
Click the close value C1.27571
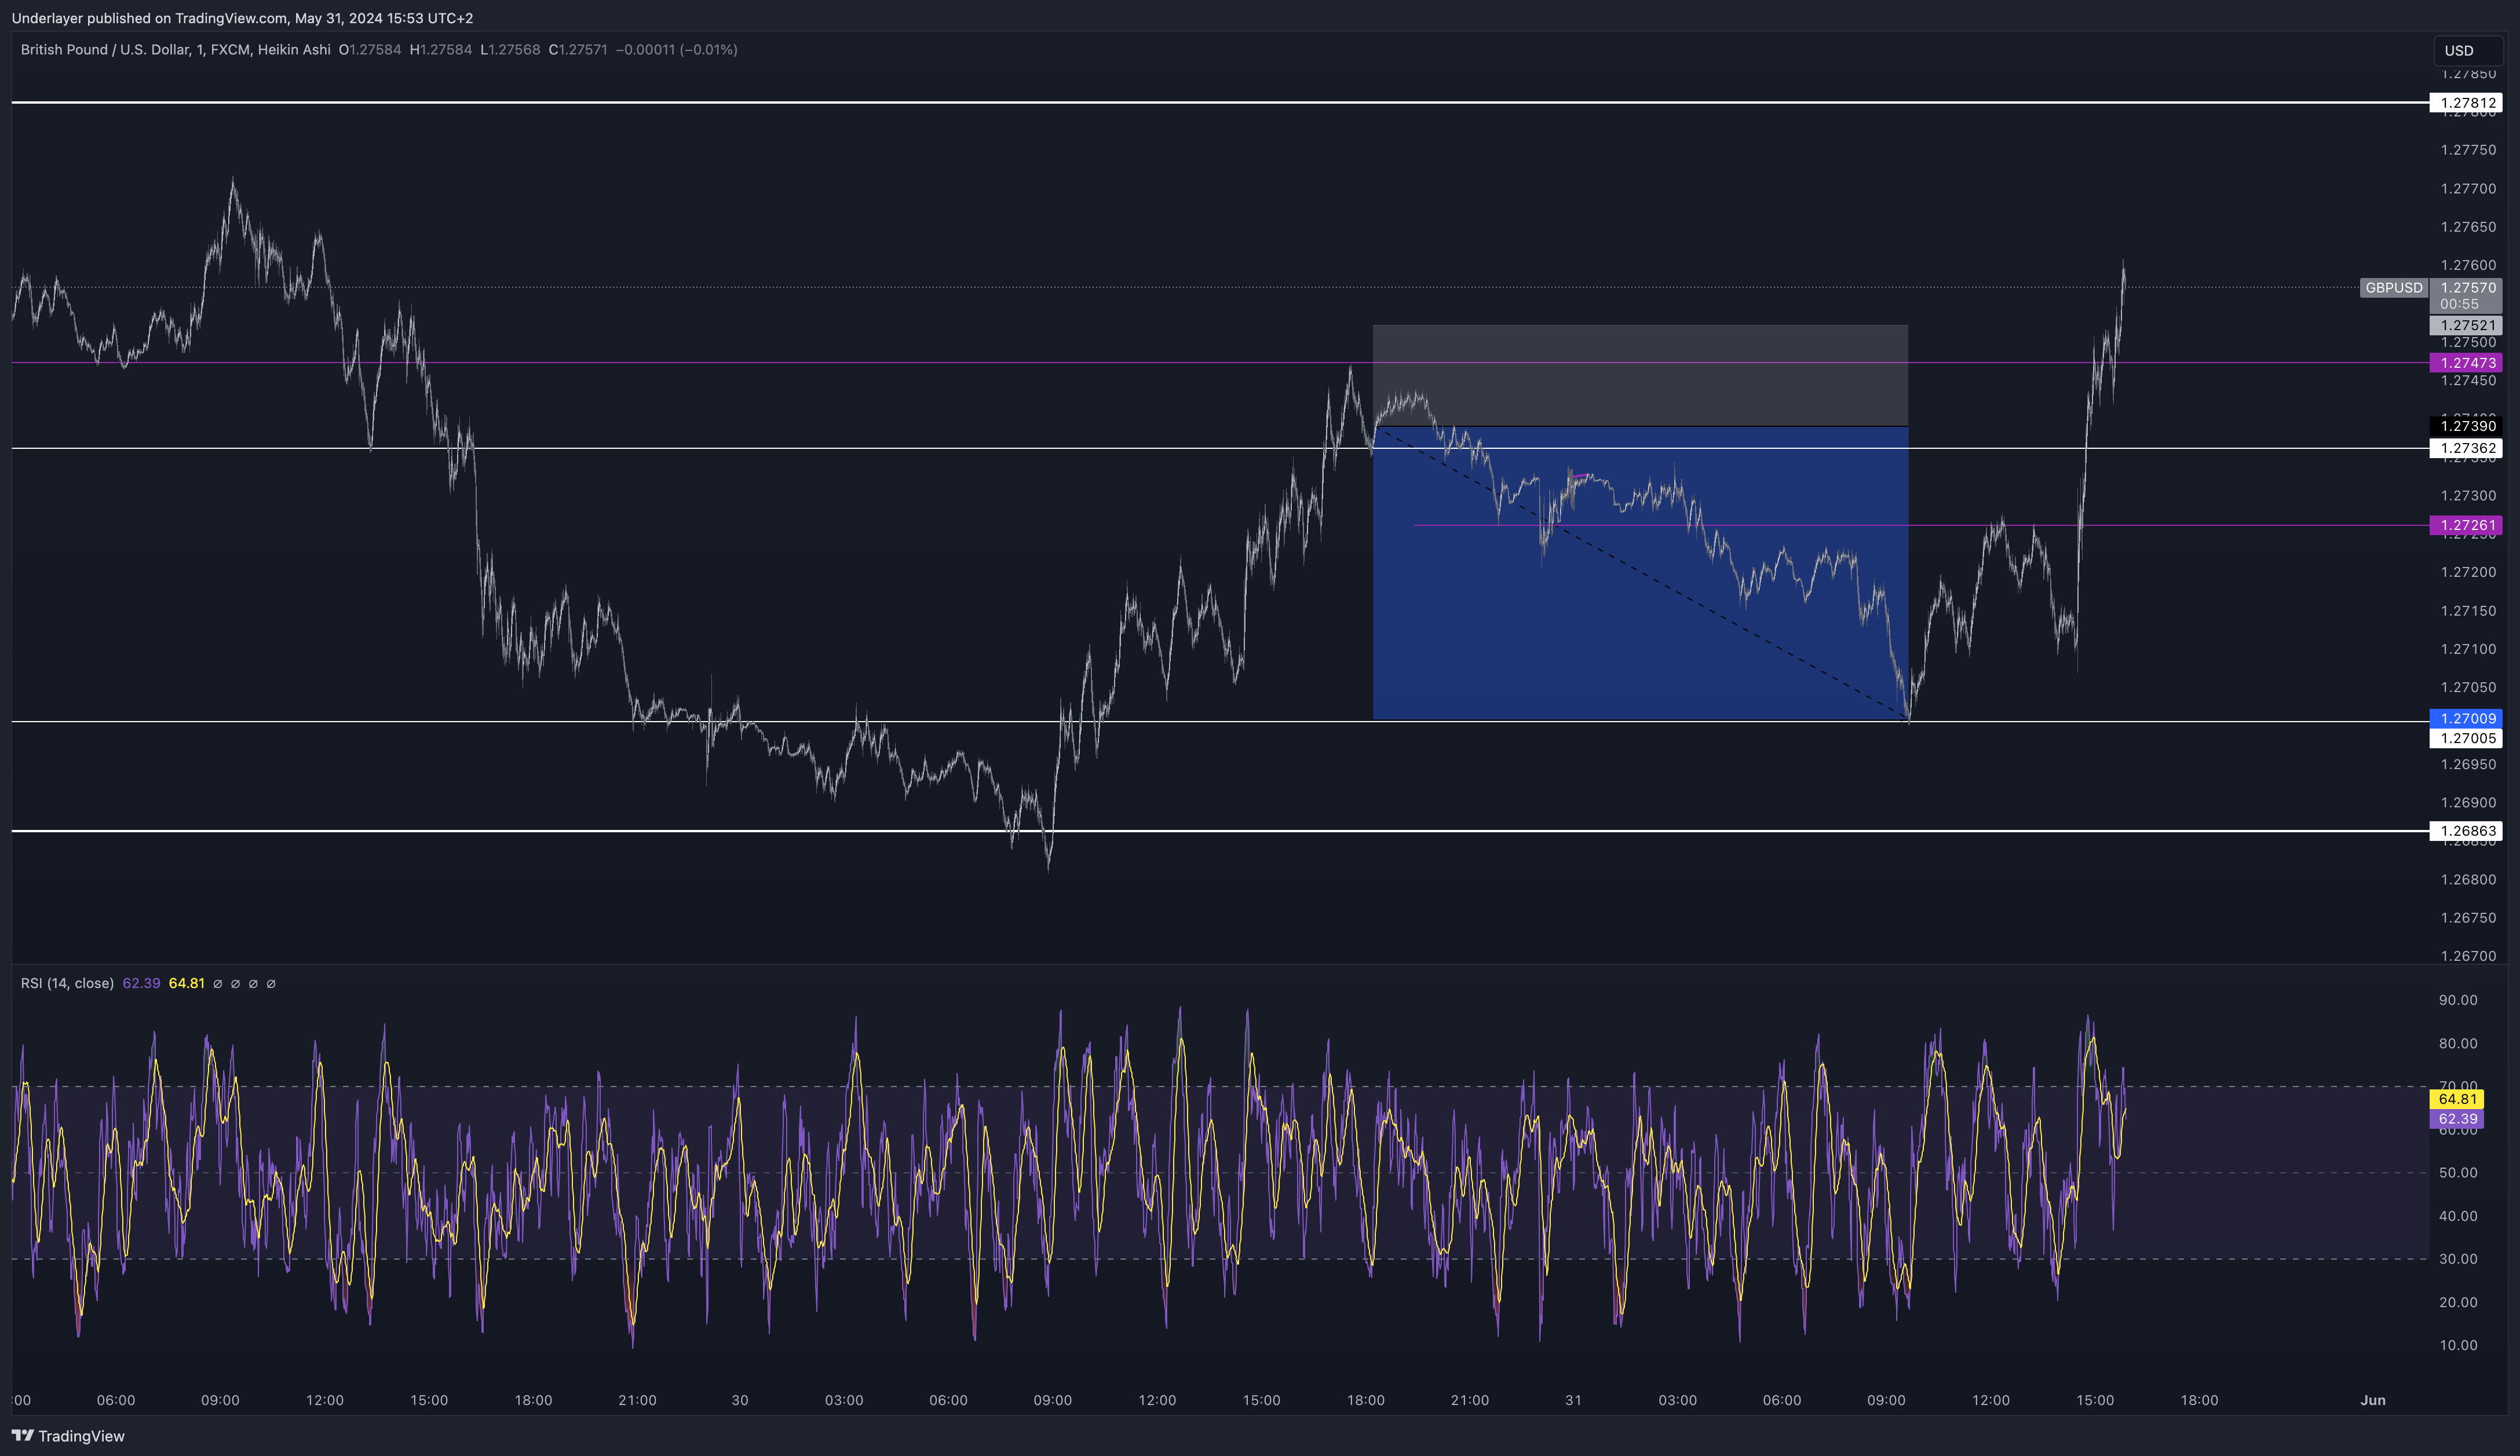click(x=578, y=50)
